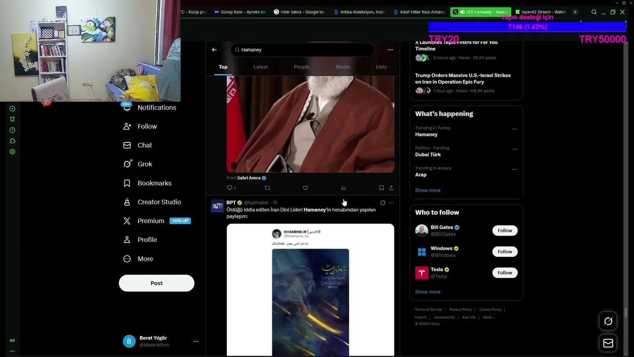This screenshot has width=634, height=357.
Task: Repost the Sabri Amca video post
Action: tap(267, 188)
